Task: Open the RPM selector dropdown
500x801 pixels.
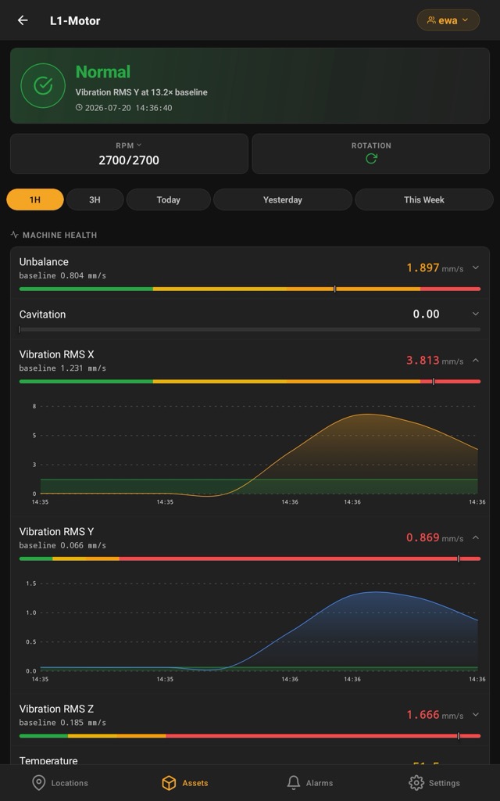Action: 129,145
